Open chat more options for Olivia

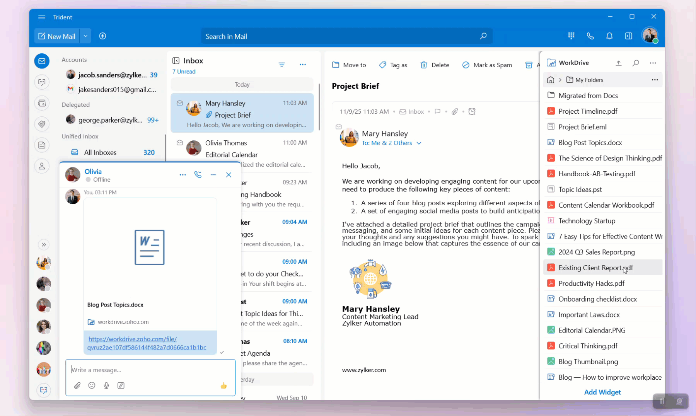click(x=183, y=175)
